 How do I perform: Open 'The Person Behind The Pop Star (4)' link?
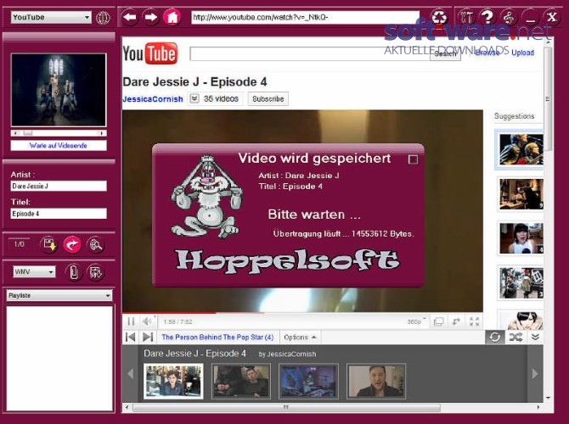pos(217,338)
